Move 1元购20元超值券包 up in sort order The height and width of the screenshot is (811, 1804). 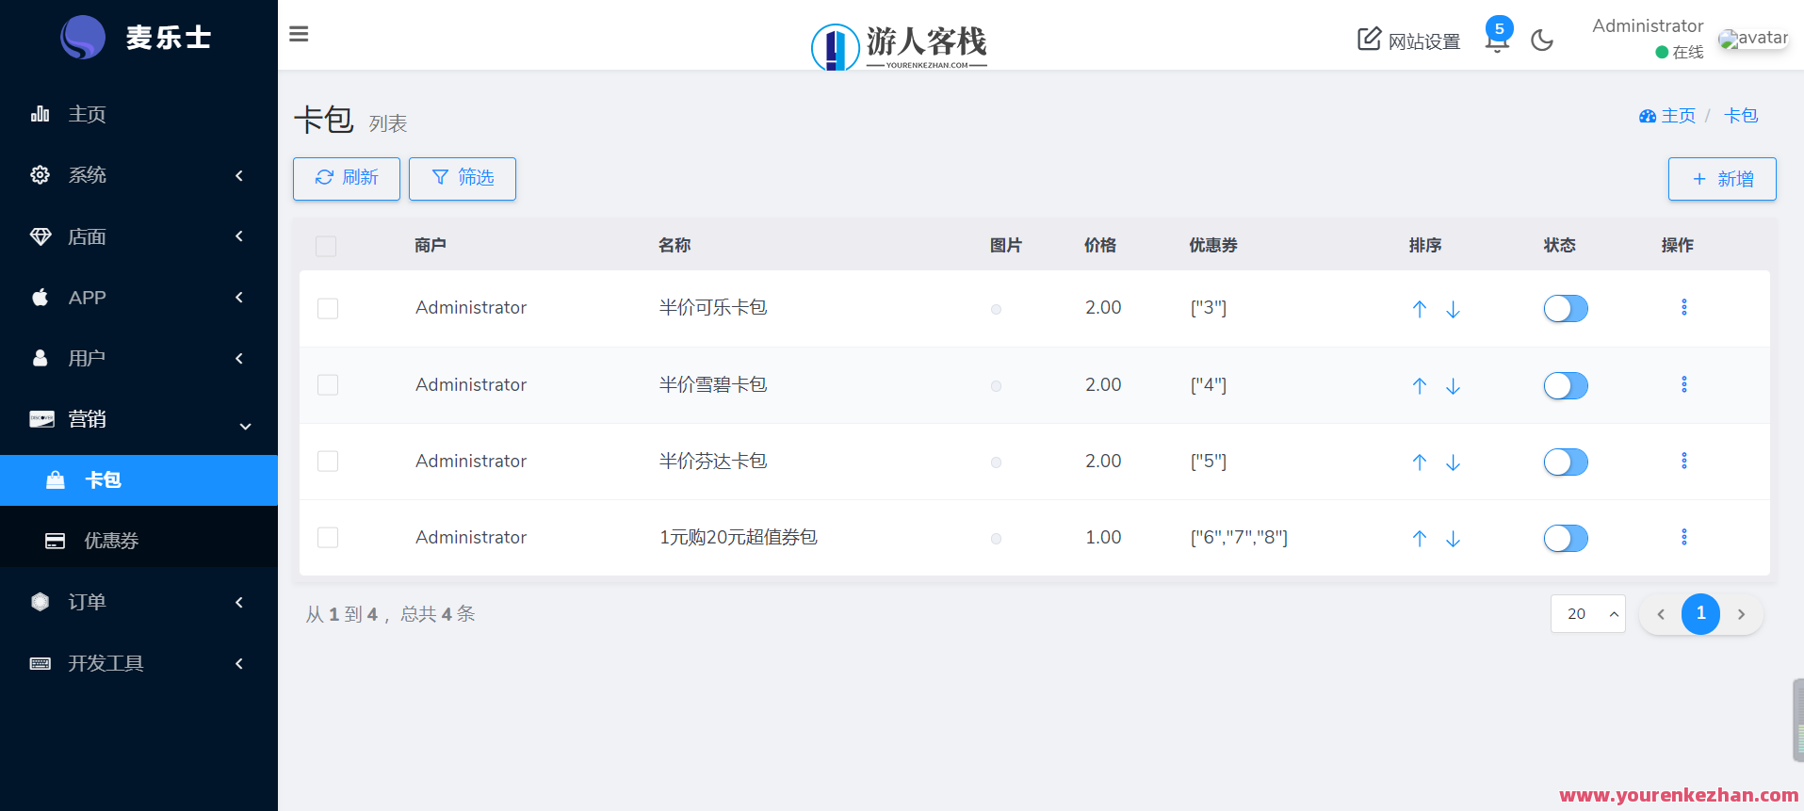1420,539
